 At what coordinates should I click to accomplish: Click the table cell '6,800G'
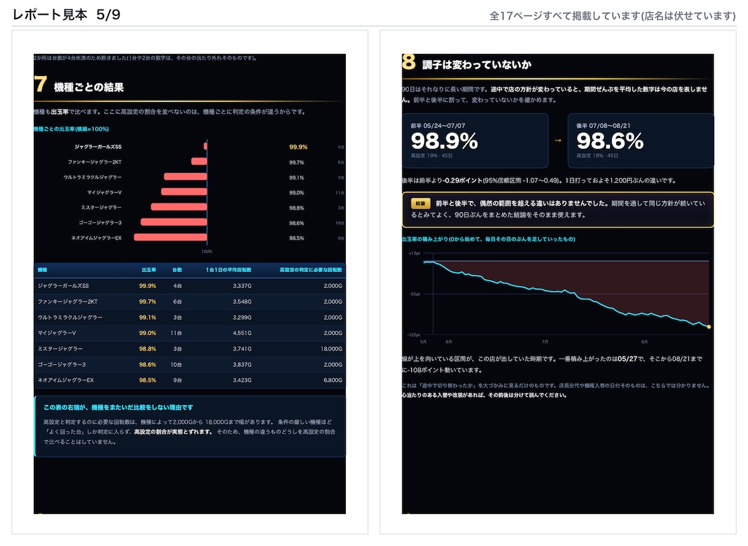click(332, 381)
